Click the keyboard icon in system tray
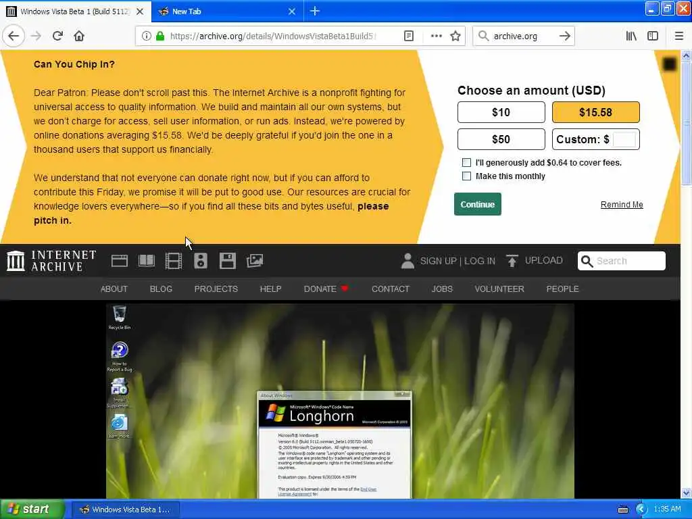The image size is (692, 519). coord(622,510)
